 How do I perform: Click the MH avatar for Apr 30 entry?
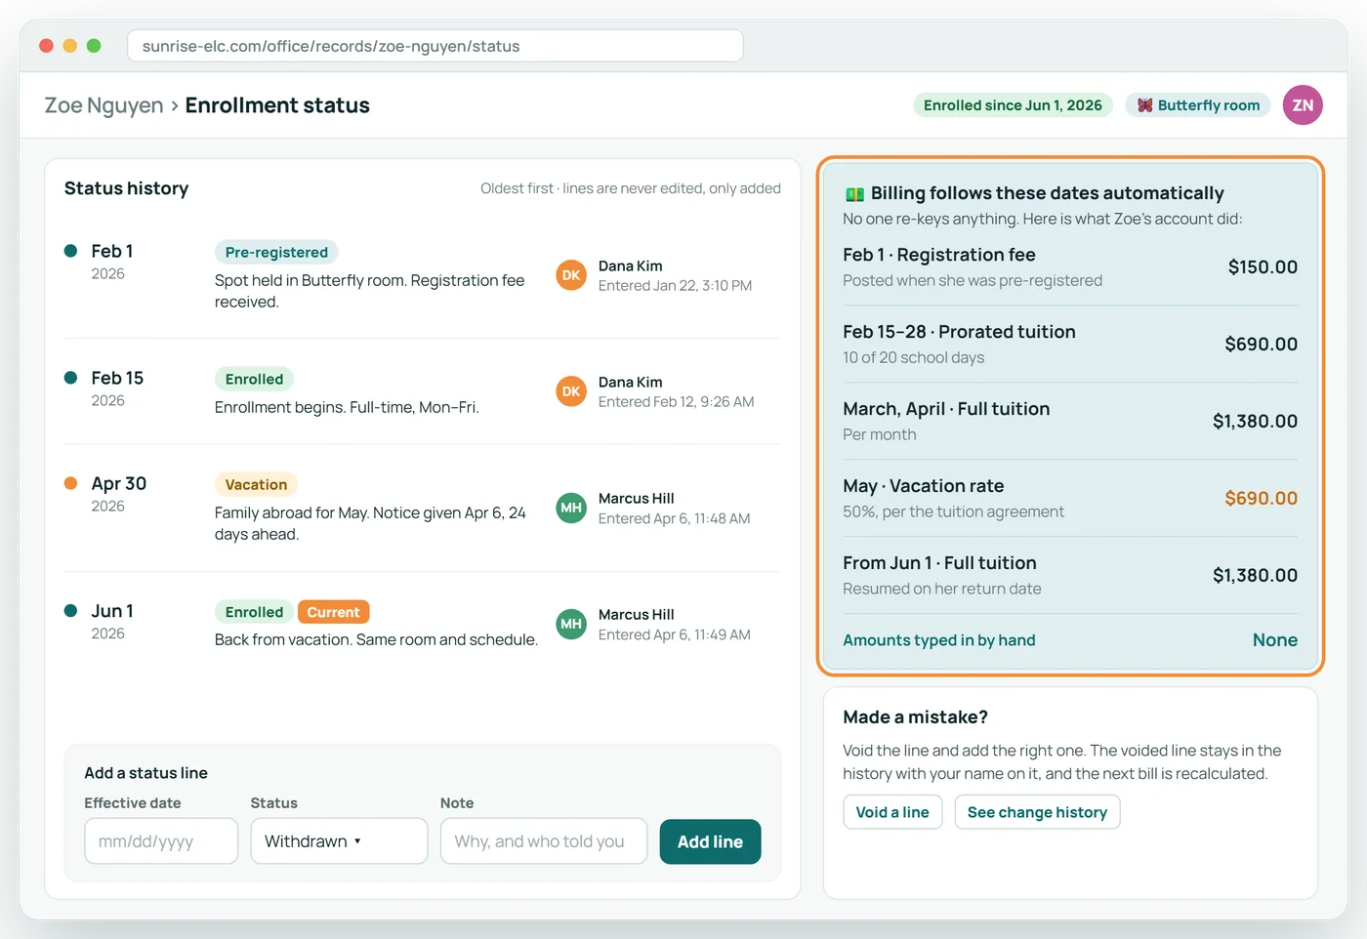571,508
